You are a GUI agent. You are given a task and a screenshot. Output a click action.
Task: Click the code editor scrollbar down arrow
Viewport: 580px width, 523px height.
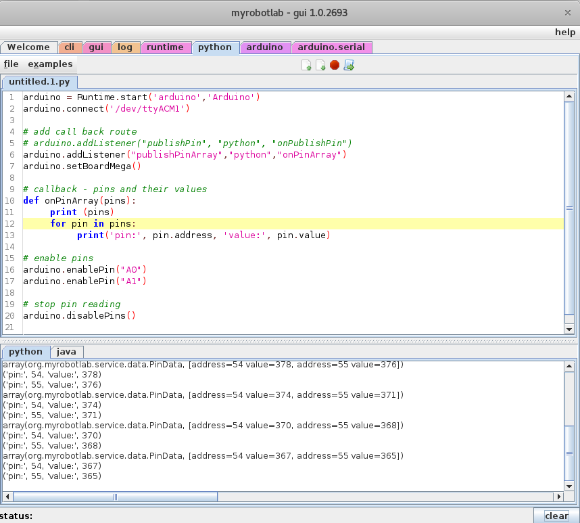point(569,329)
